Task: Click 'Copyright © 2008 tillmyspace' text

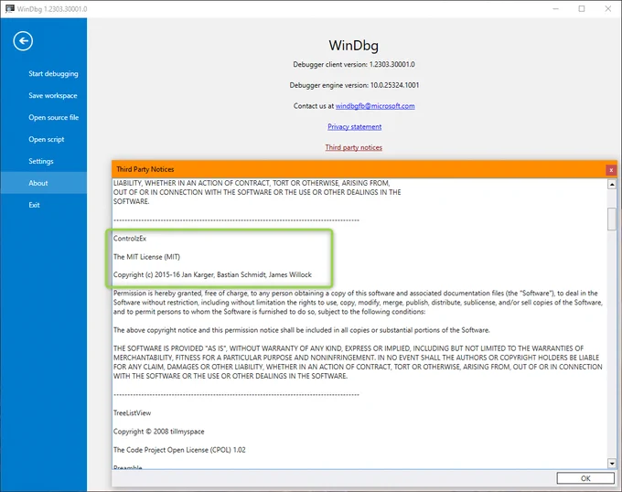Action: point(158,432)
